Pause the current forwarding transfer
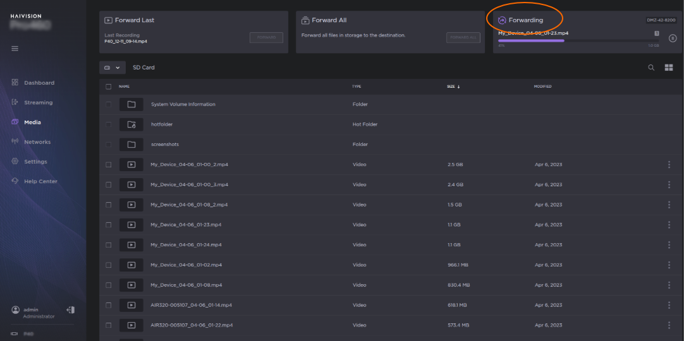 [x=673, y=39]
